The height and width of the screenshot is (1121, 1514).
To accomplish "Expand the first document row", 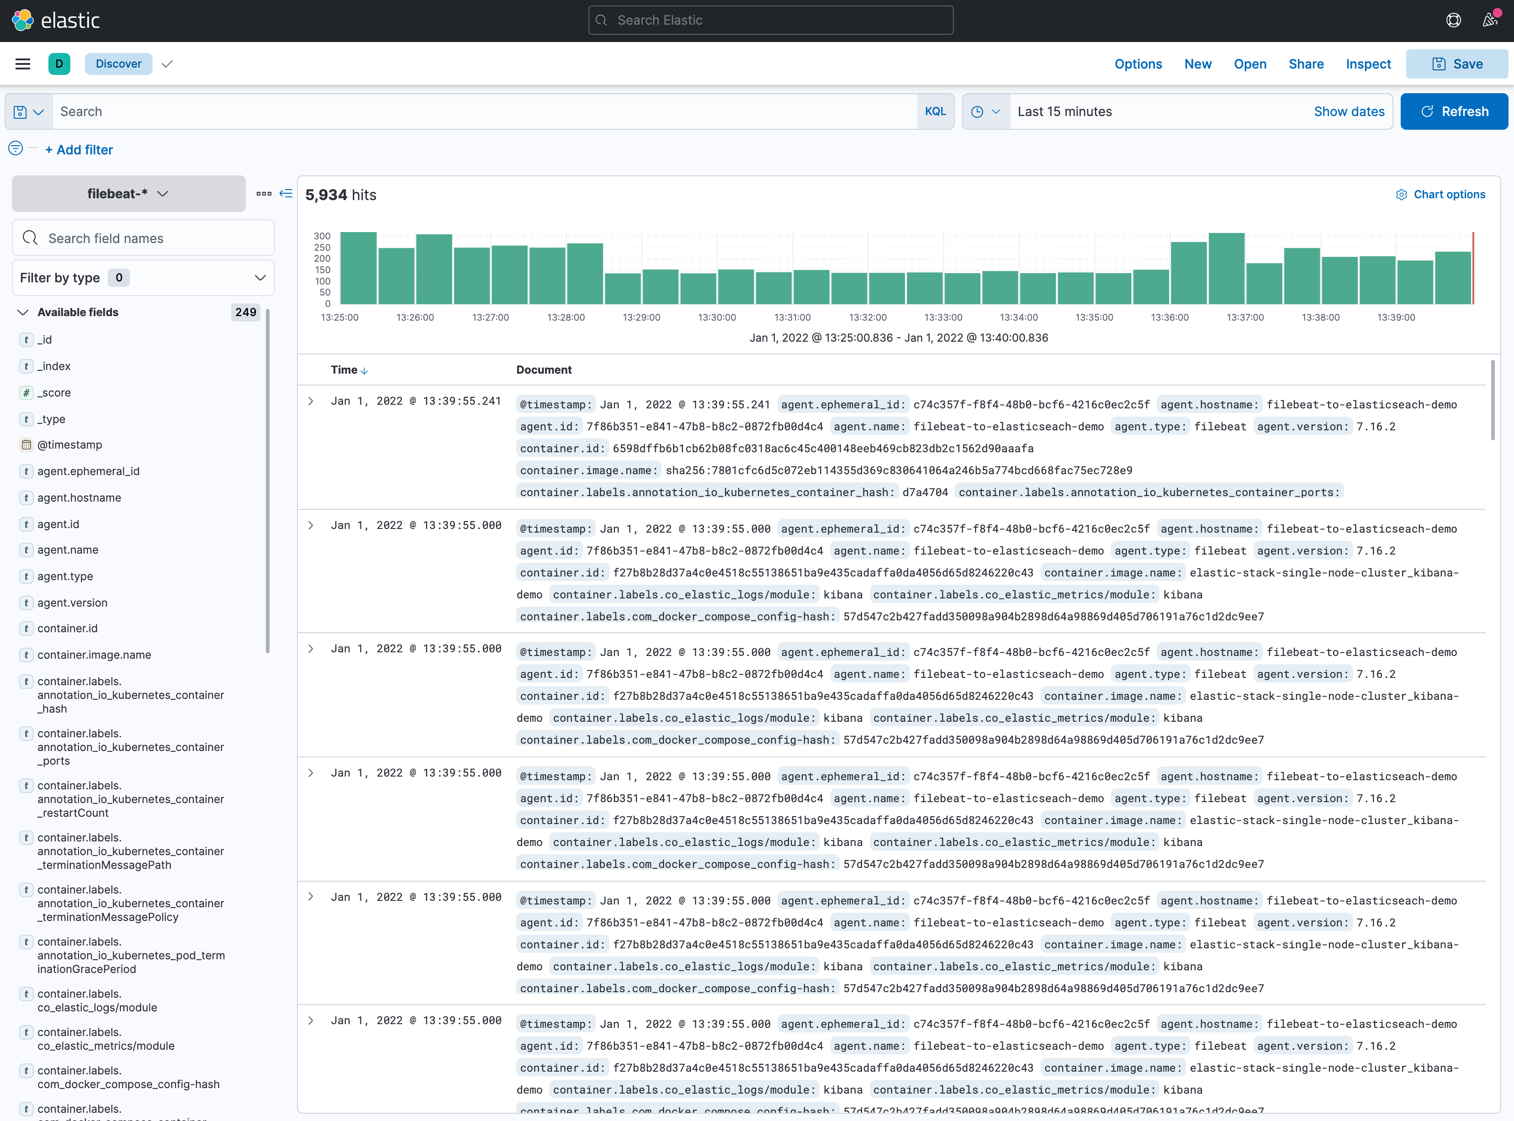I will click(x=311, y=402).
